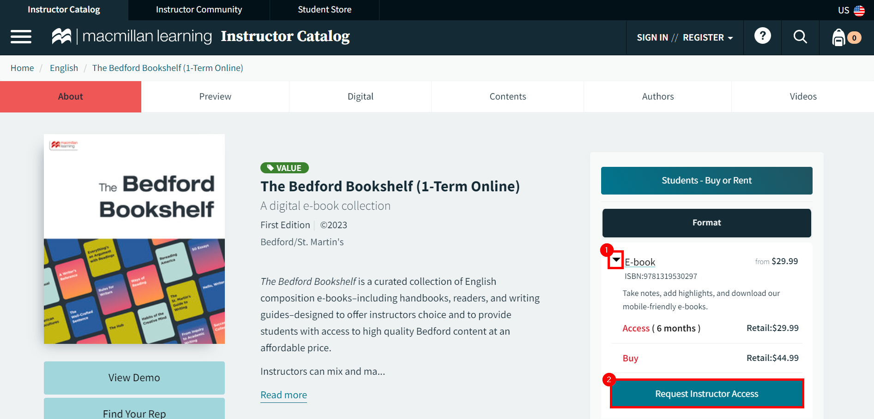Click the search magnifier icon
Screen dimensions: 874x419
(x=800, y=37)
